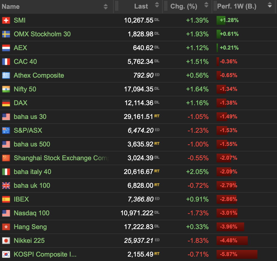Viewport: 277px width, 261px height.
Task: Select the -1.83% change for Nikkei 225
Action: 198,241
